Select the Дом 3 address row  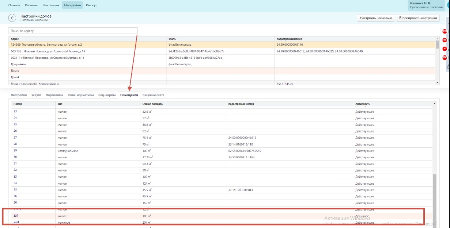tap(15, 71)
